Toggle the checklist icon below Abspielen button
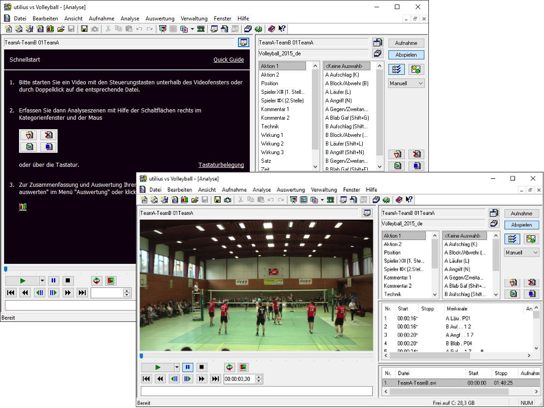Image resolution: width=544 pixels, height=408 pixels. click(x=512, y=239)
